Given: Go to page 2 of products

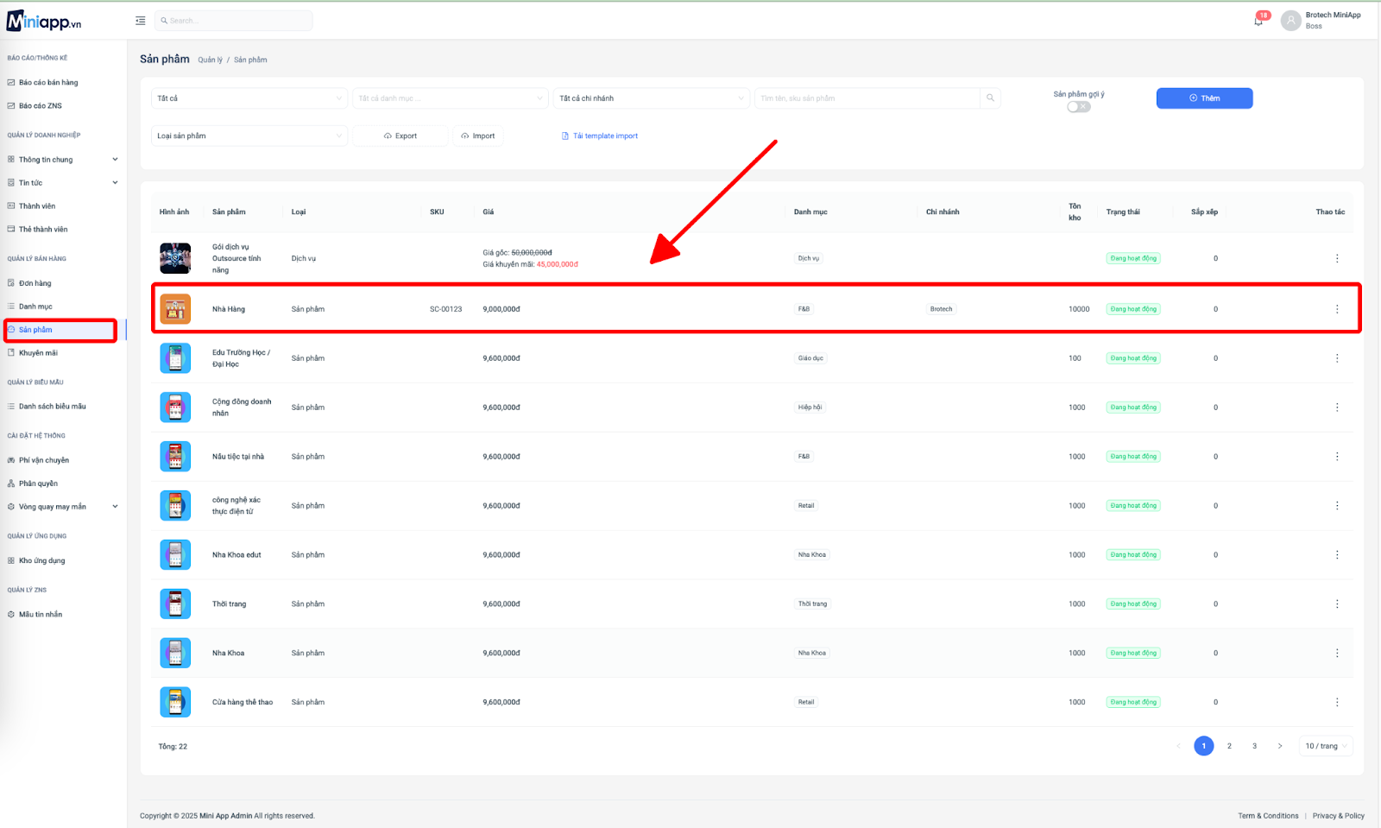Looking at the screenshot, I should click(1229, 746).
